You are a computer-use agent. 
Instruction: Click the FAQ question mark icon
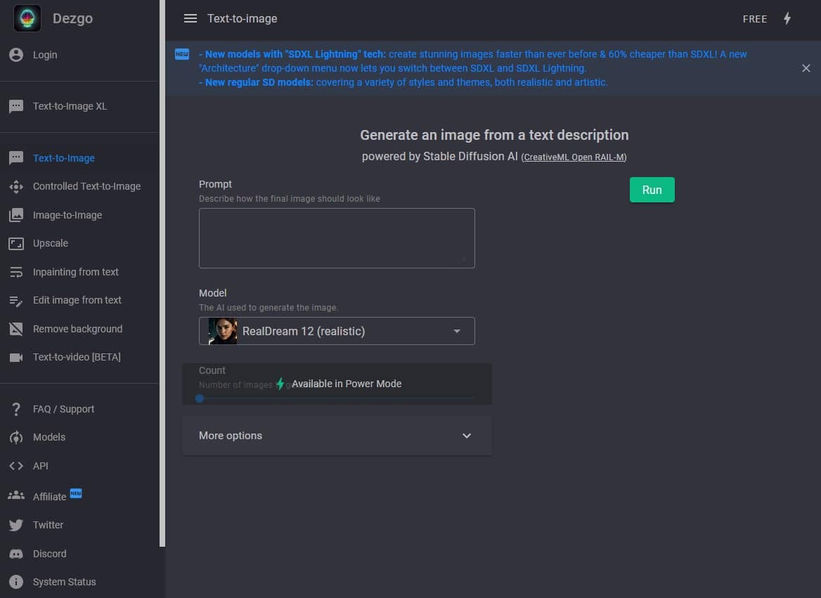coord(16,409)
